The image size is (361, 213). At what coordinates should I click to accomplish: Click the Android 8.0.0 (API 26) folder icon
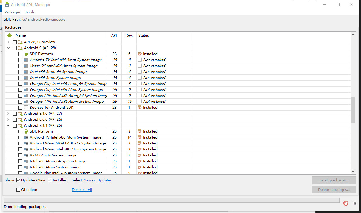tap(20, 119)
